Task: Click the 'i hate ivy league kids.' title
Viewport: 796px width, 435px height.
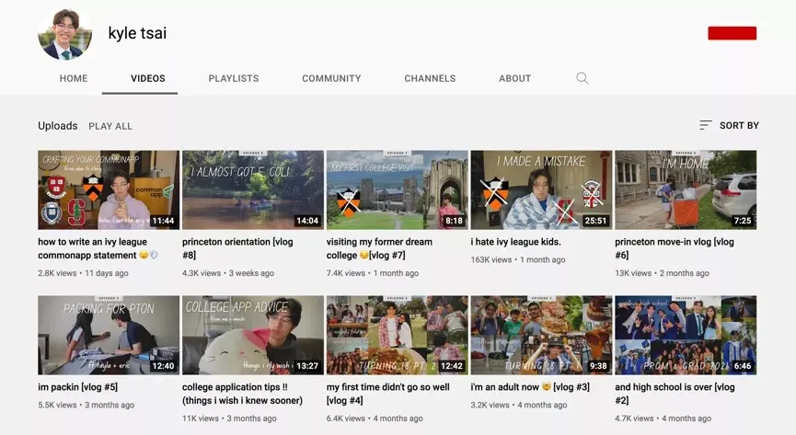Action: click(x=515, y=242)
